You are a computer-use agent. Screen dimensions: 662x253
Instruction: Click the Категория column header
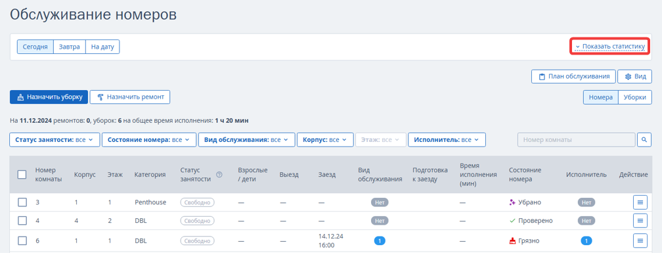point(150,174)
